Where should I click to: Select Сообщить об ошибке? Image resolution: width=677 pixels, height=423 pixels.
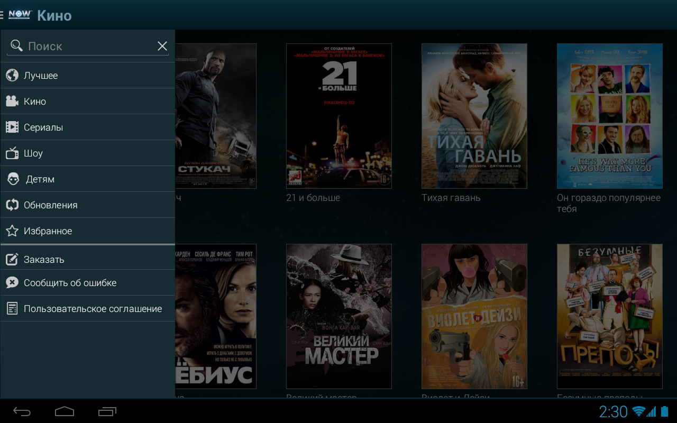[x=88, y=283]
